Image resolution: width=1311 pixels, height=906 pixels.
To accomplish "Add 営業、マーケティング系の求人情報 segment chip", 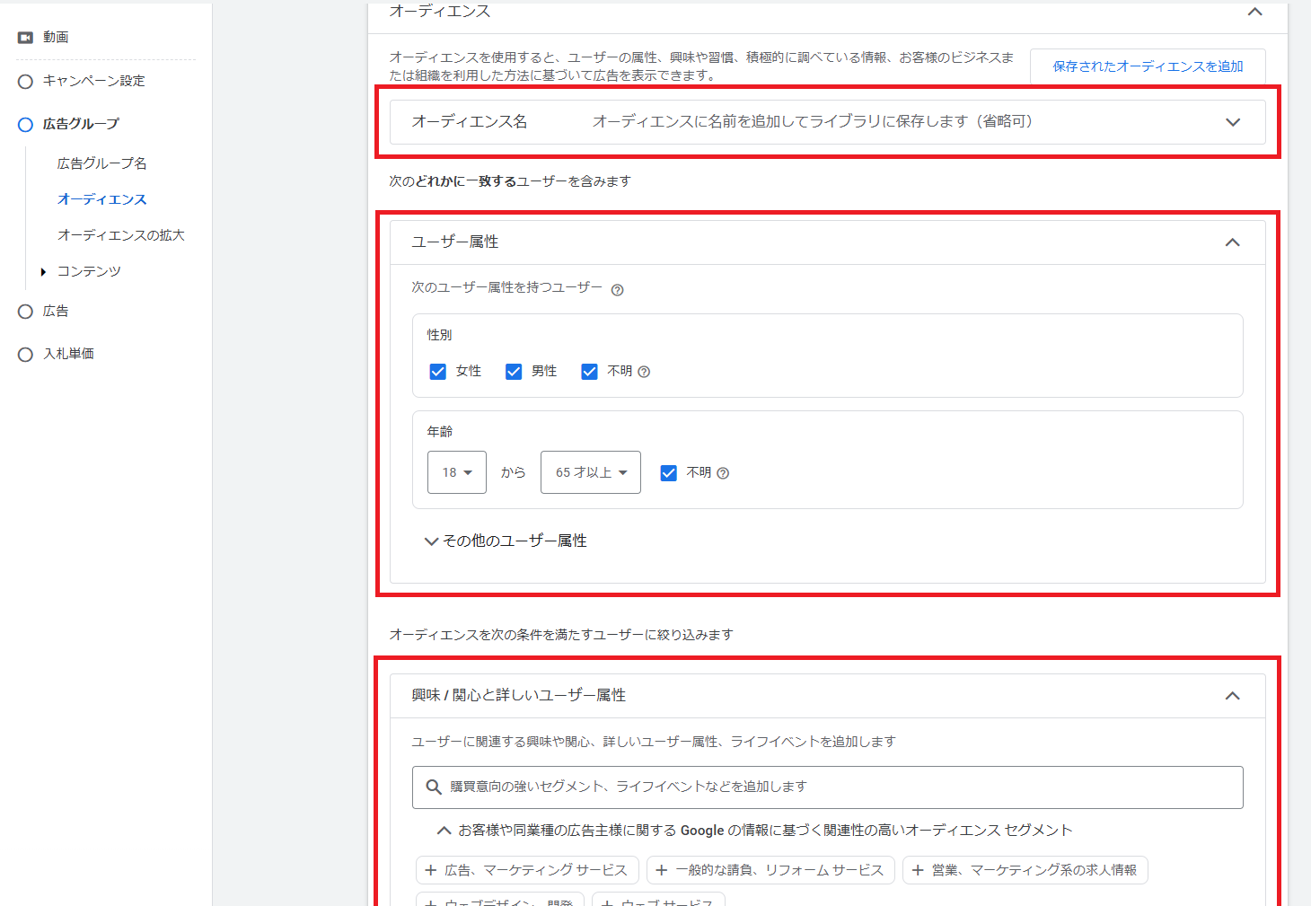I will 1025,870.
